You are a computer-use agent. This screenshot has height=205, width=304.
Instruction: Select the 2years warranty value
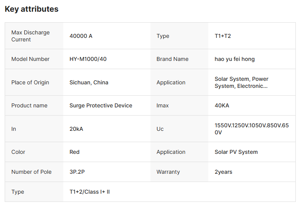point(223,172)
